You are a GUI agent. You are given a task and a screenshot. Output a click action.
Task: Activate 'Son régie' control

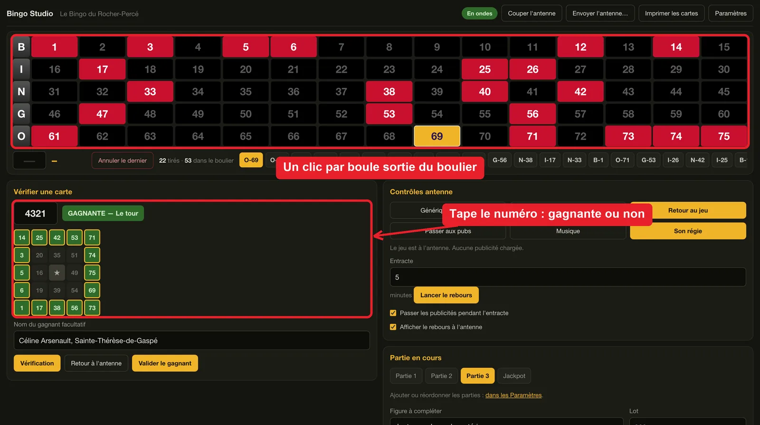688,231
